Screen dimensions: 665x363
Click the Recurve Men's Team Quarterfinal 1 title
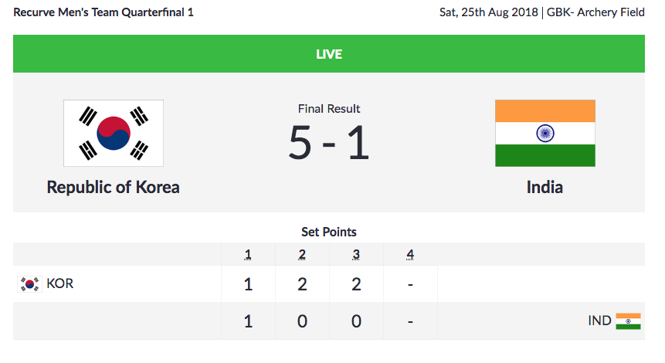click(103, 13)
